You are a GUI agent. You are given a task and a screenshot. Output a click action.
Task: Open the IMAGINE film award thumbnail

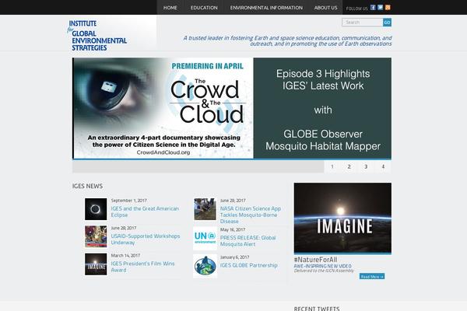click(x=96, y=264)
